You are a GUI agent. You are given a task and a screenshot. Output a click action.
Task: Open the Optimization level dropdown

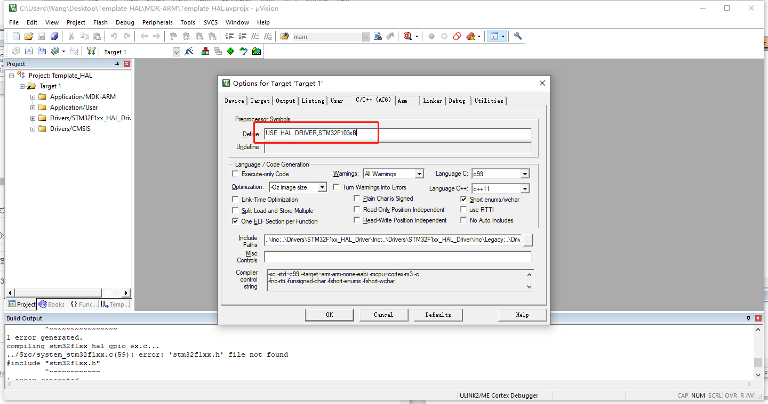pos(322,187)
